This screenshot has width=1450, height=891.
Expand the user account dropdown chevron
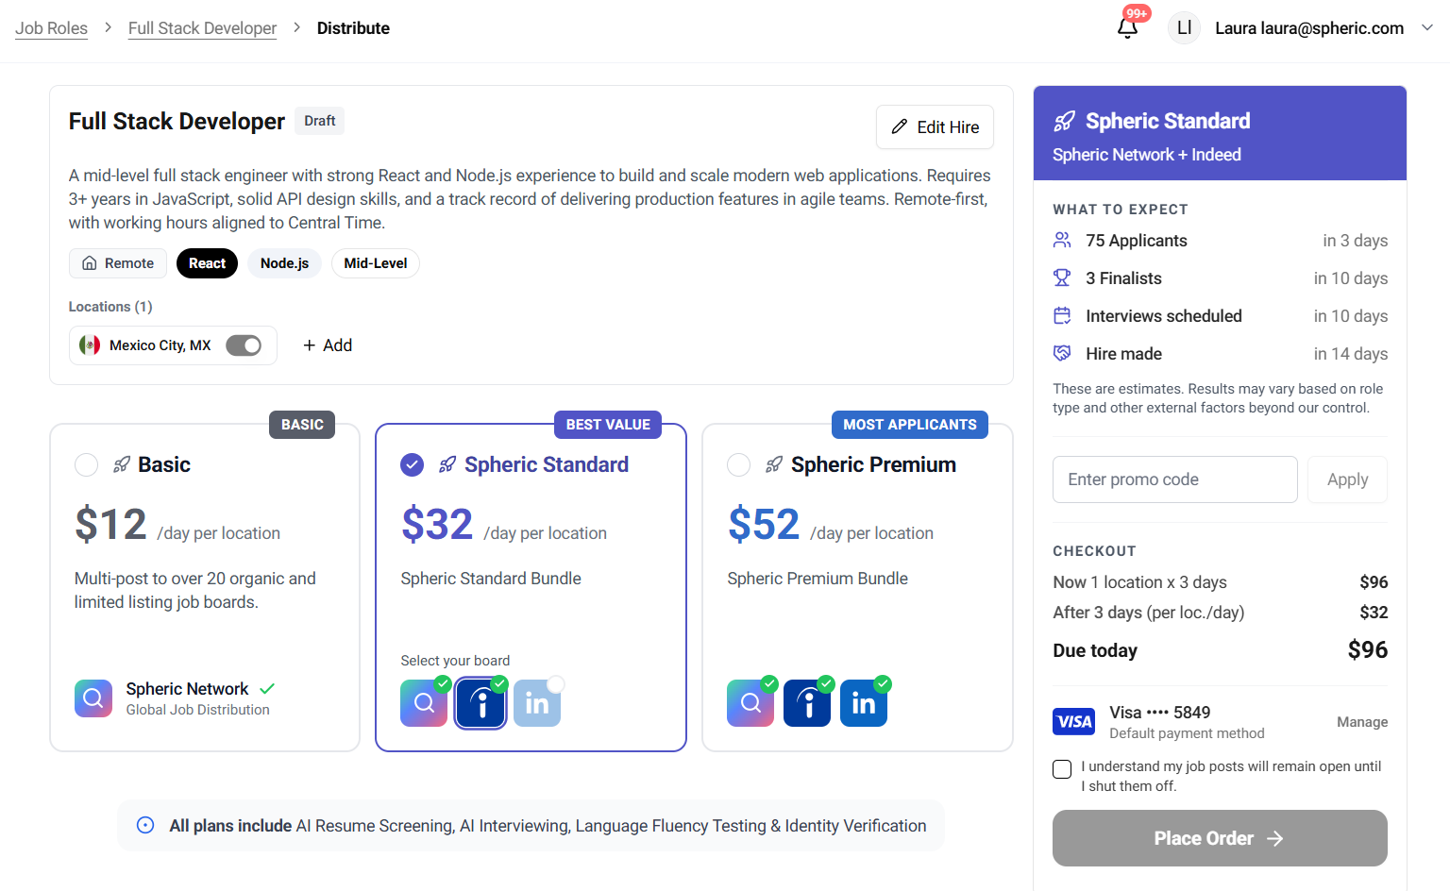[x=1426, y=28]
